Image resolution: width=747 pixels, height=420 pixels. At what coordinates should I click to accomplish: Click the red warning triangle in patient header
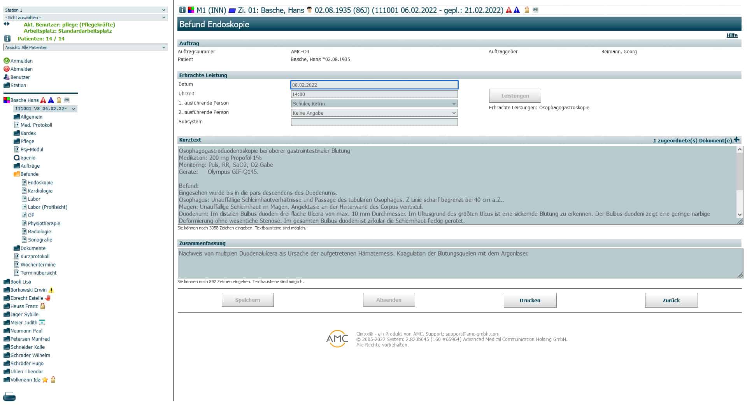509,10
